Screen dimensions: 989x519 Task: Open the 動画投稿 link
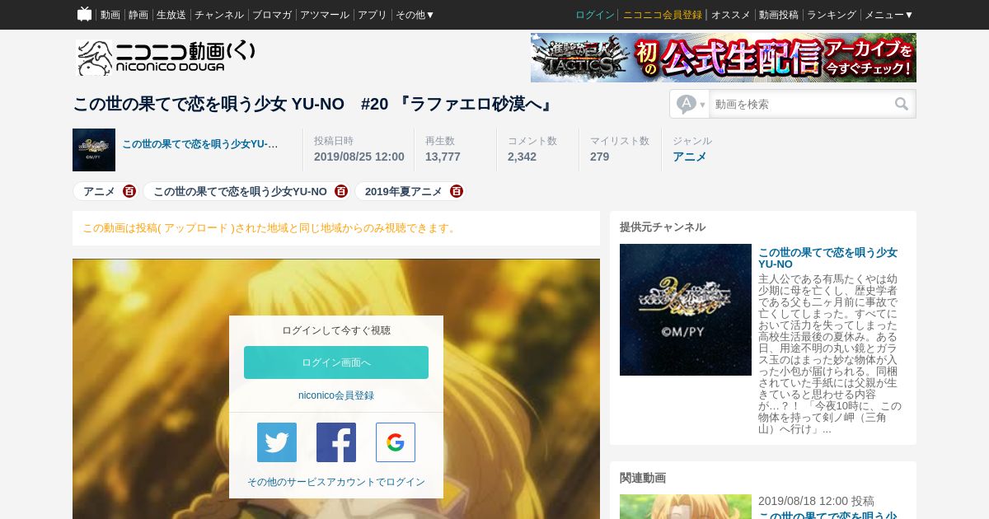(779, 15)
